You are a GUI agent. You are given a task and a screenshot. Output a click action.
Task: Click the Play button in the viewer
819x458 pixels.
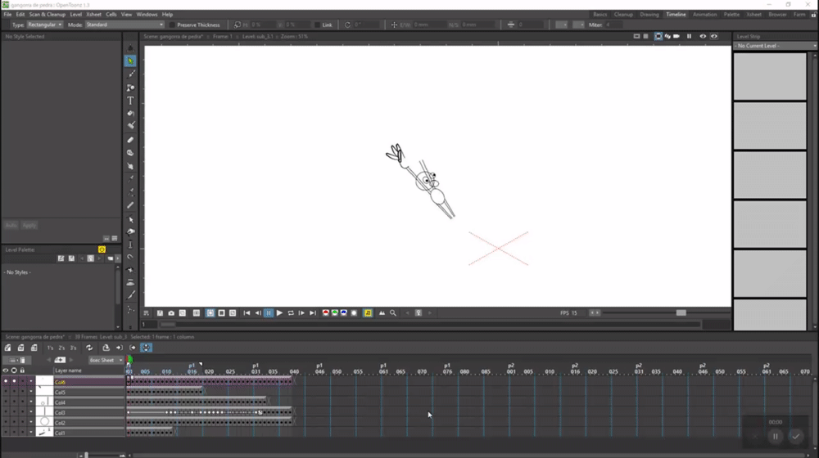tap(279, 313)
